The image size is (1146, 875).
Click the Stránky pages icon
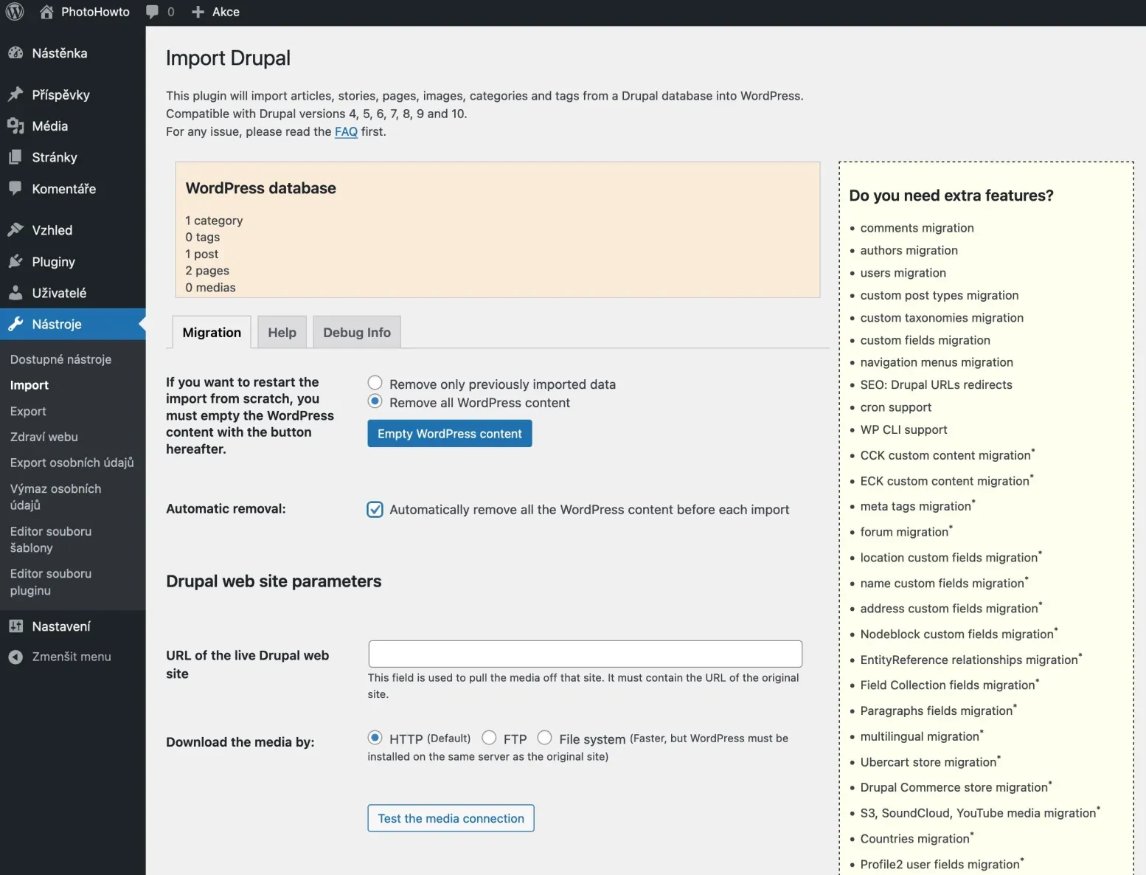pos(15,157)
